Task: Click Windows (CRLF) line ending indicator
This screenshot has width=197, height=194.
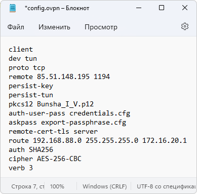Action: [x=105, y=186]
